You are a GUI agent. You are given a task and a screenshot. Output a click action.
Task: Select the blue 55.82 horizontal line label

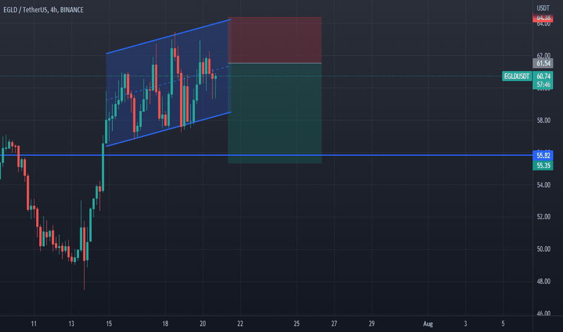[543, 155]
